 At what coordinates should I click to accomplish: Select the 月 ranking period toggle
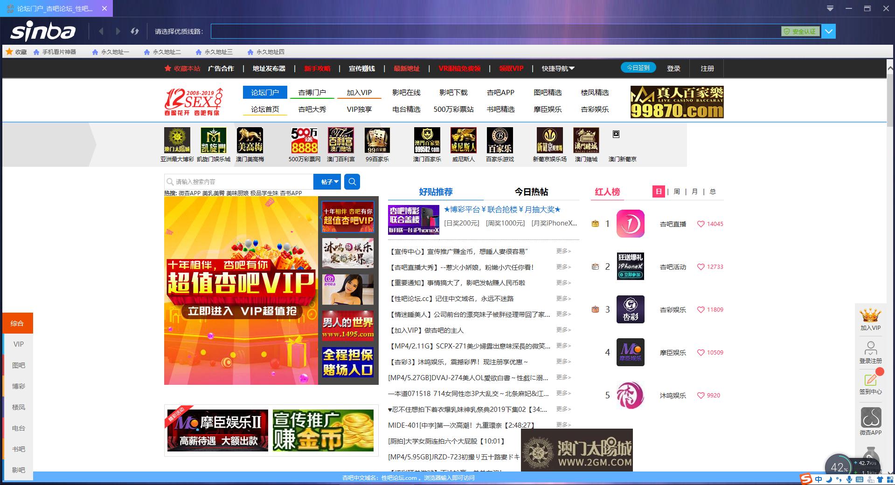tap(694, 191)
